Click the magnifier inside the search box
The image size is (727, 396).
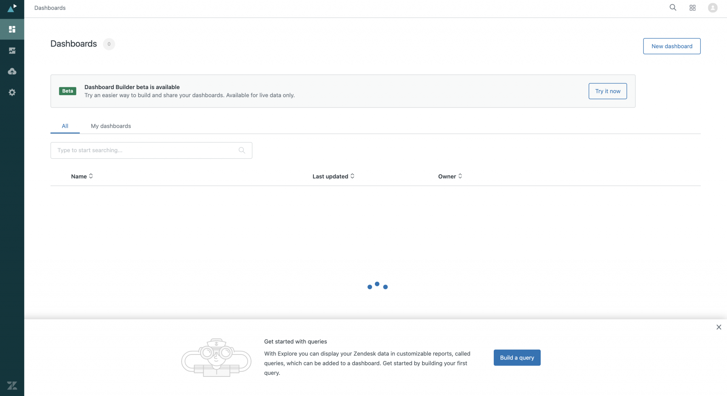pyautogui.click(x=242, y=150)
